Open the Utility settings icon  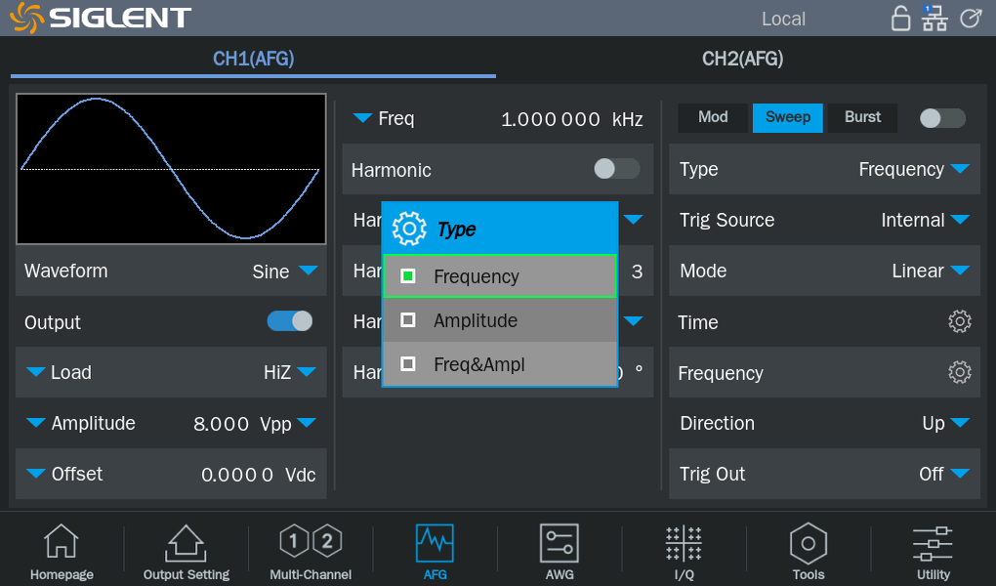point(933,551)
